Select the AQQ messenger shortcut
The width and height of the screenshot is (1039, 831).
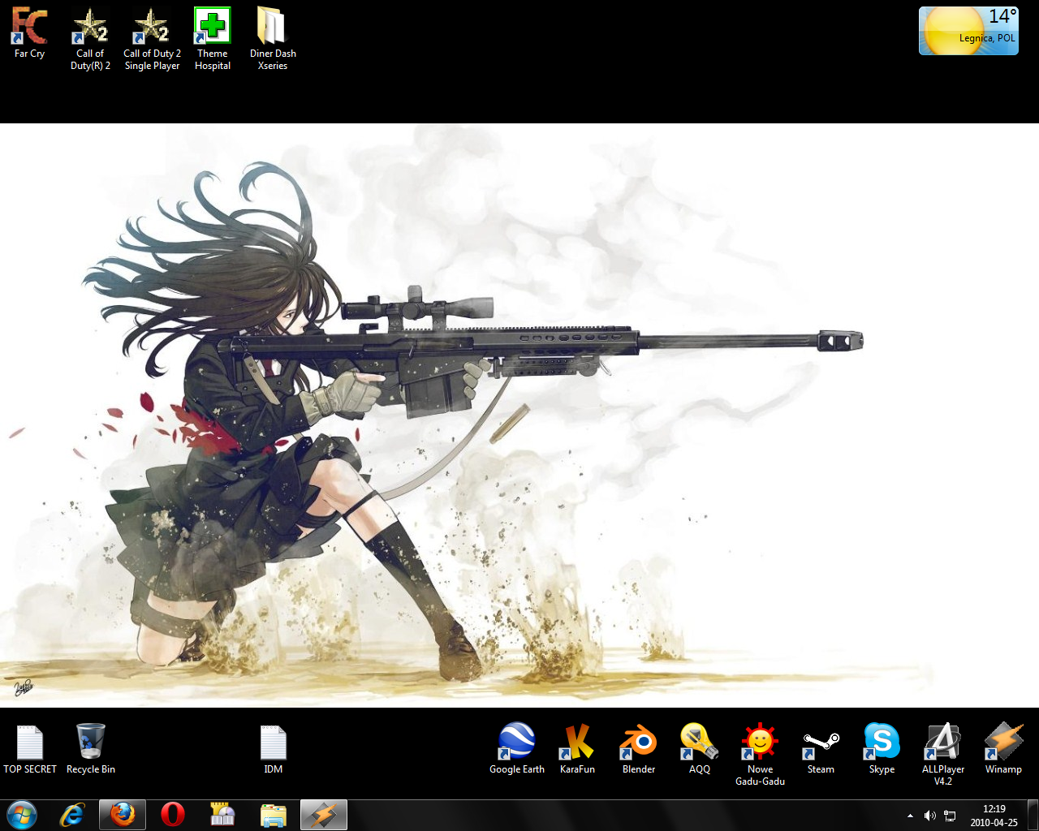tap(700, 749)
